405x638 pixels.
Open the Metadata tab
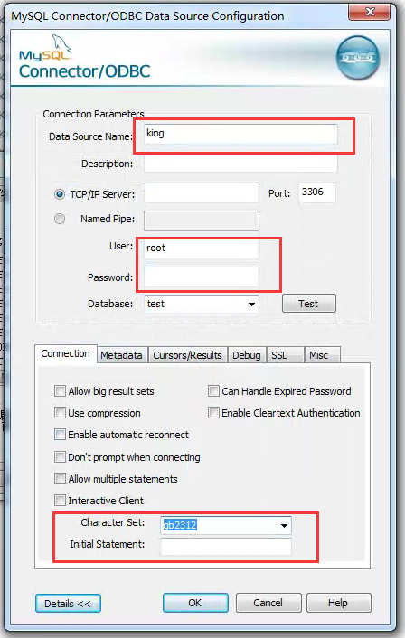121,355
